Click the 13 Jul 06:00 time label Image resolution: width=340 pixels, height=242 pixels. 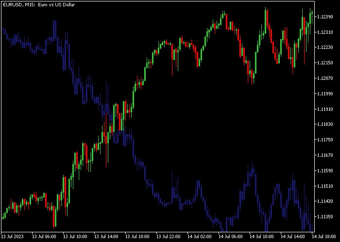coord(44,236)
